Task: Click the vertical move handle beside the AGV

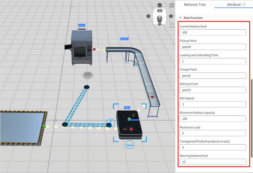Action: point(110,123)
